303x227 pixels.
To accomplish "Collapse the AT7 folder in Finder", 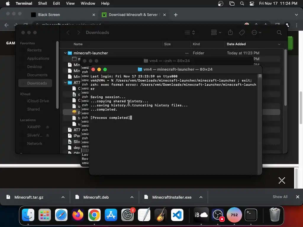I will tap(65, 83).
